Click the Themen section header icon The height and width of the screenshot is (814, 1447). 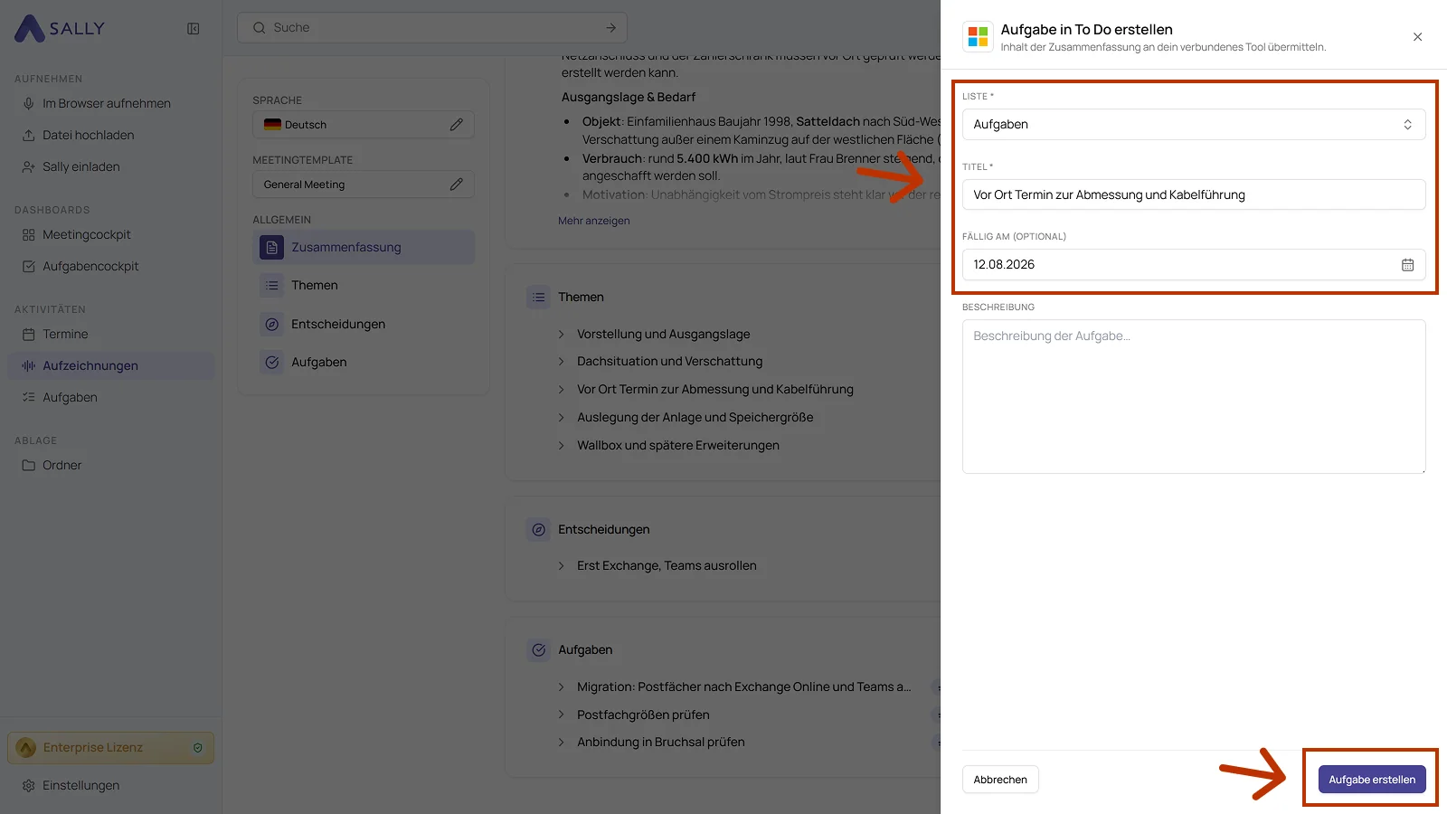(538, 298)
